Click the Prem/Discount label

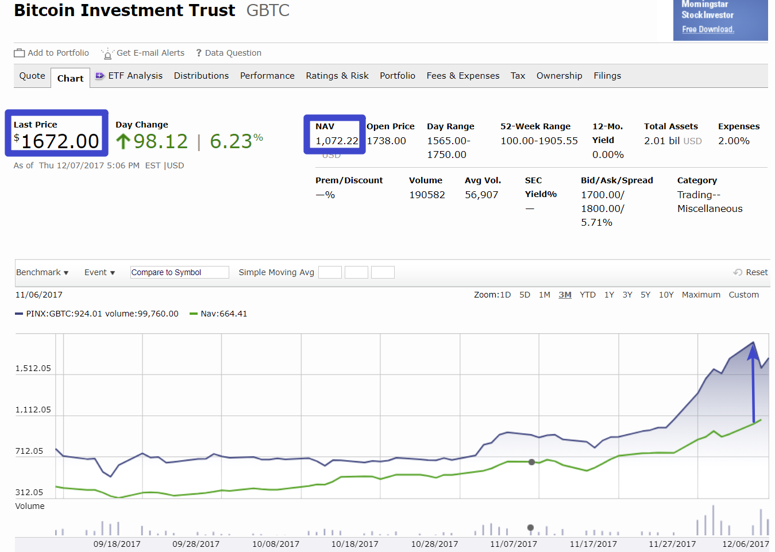349,180
